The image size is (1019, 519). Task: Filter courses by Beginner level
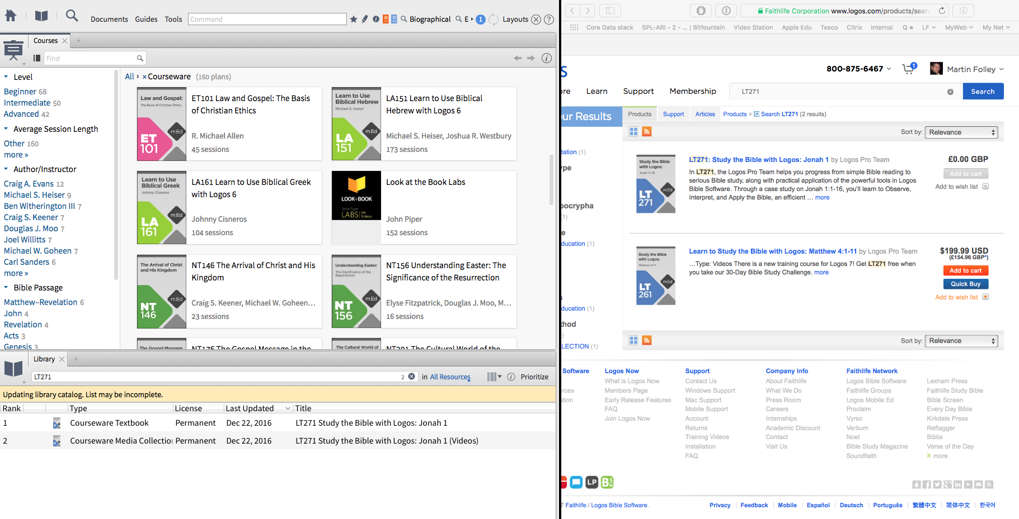click(x=20, y=92)
